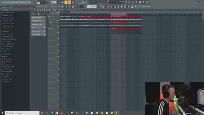Click the taskbar search box
This screenshot has width=204, height=115.
tap(22, 113)
